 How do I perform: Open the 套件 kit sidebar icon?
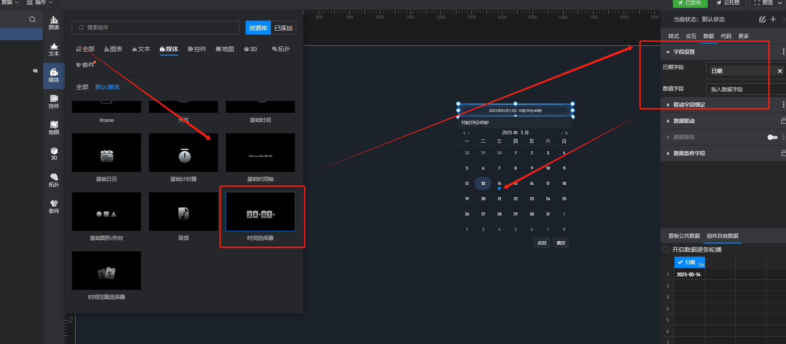point(54,206)
